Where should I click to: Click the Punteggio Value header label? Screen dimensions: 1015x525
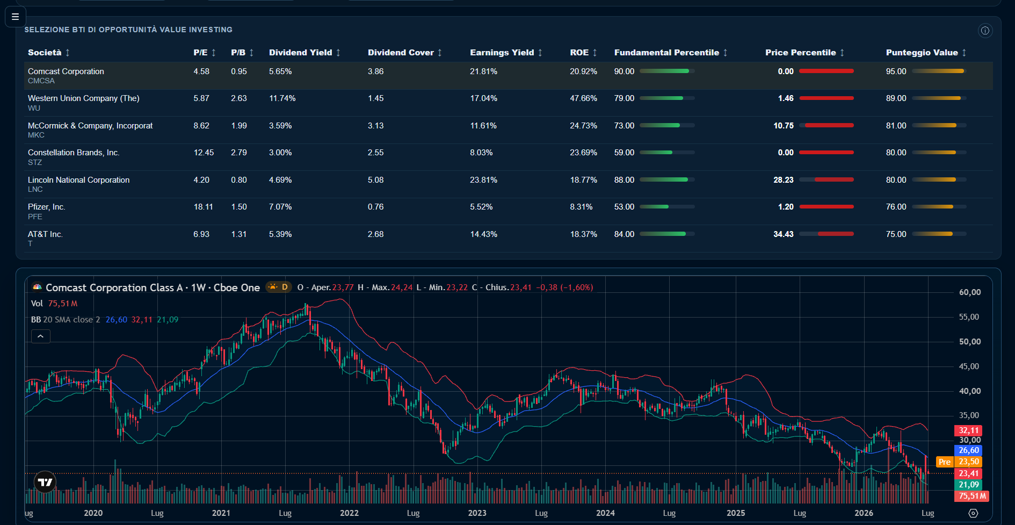[x=922, y=53]
